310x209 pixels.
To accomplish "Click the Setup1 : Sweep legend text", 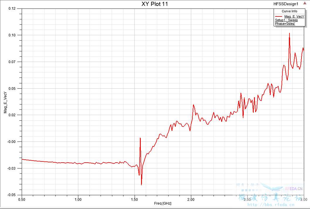I will tap(286, 20).
